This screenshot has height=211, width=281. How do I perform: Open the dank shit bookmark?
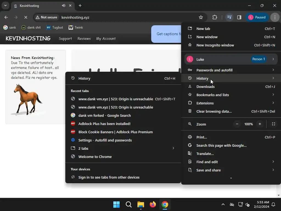coord(31,27)
